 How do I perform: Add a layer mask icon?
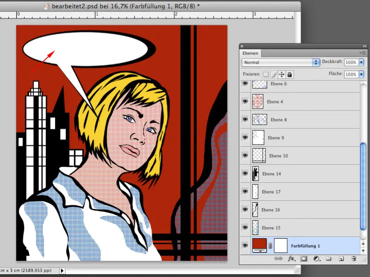click(304, 259)
